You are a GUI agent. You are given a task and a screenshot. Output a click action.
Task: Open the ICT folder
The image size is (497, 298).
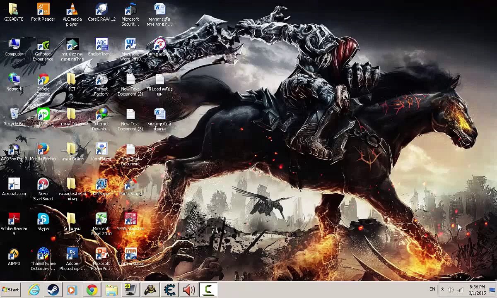tap(72, 82)
